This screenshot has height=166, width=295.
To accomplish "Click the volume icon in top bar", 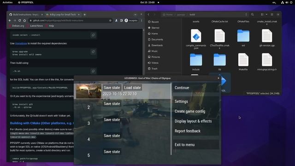I will tap(287, 2).
